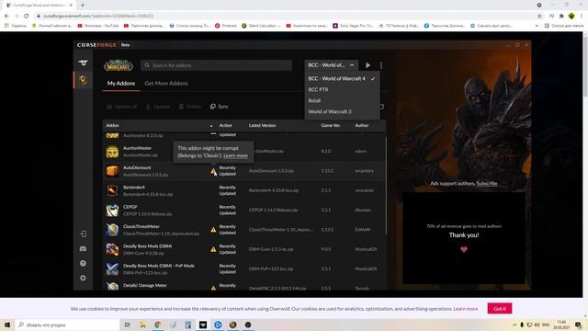The height and width of the screenshot is (331, 588).
Task: Select the Bartender4 addon name
Action: [134, 188]
